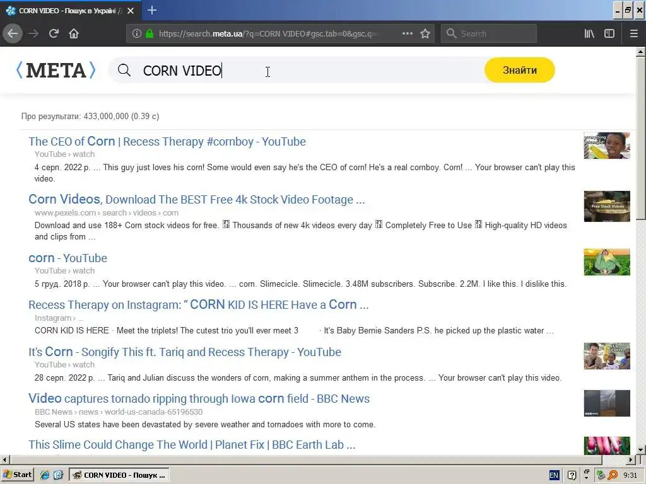Show site information icon in address bar
Image resolution: width=646 pixels, height=484 pixels.
(137, 33)
